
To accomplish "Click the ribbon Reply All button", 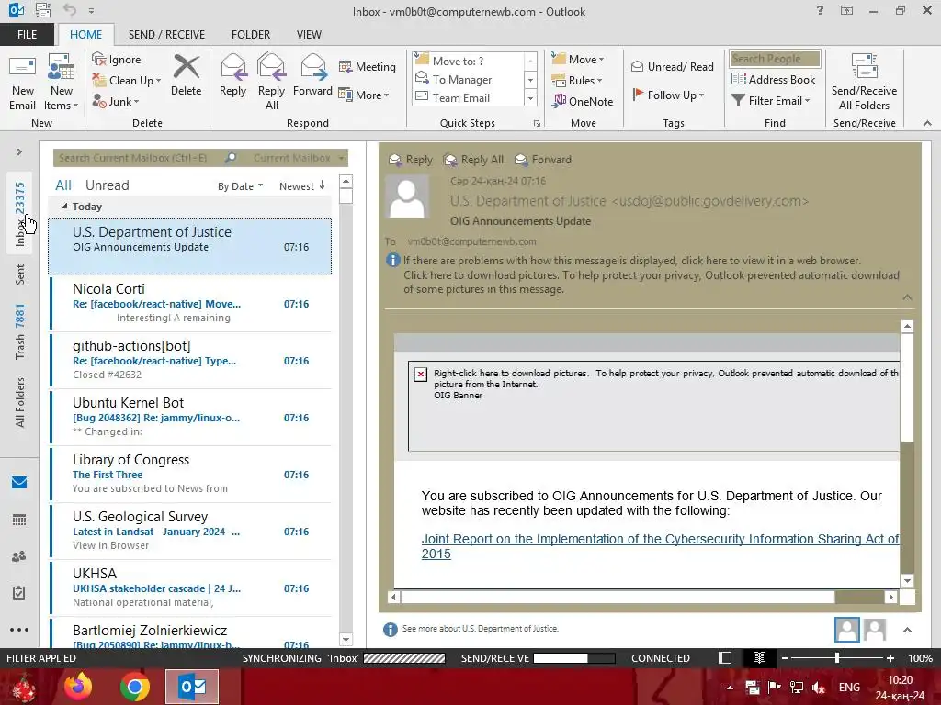I will tap(271, 83).
